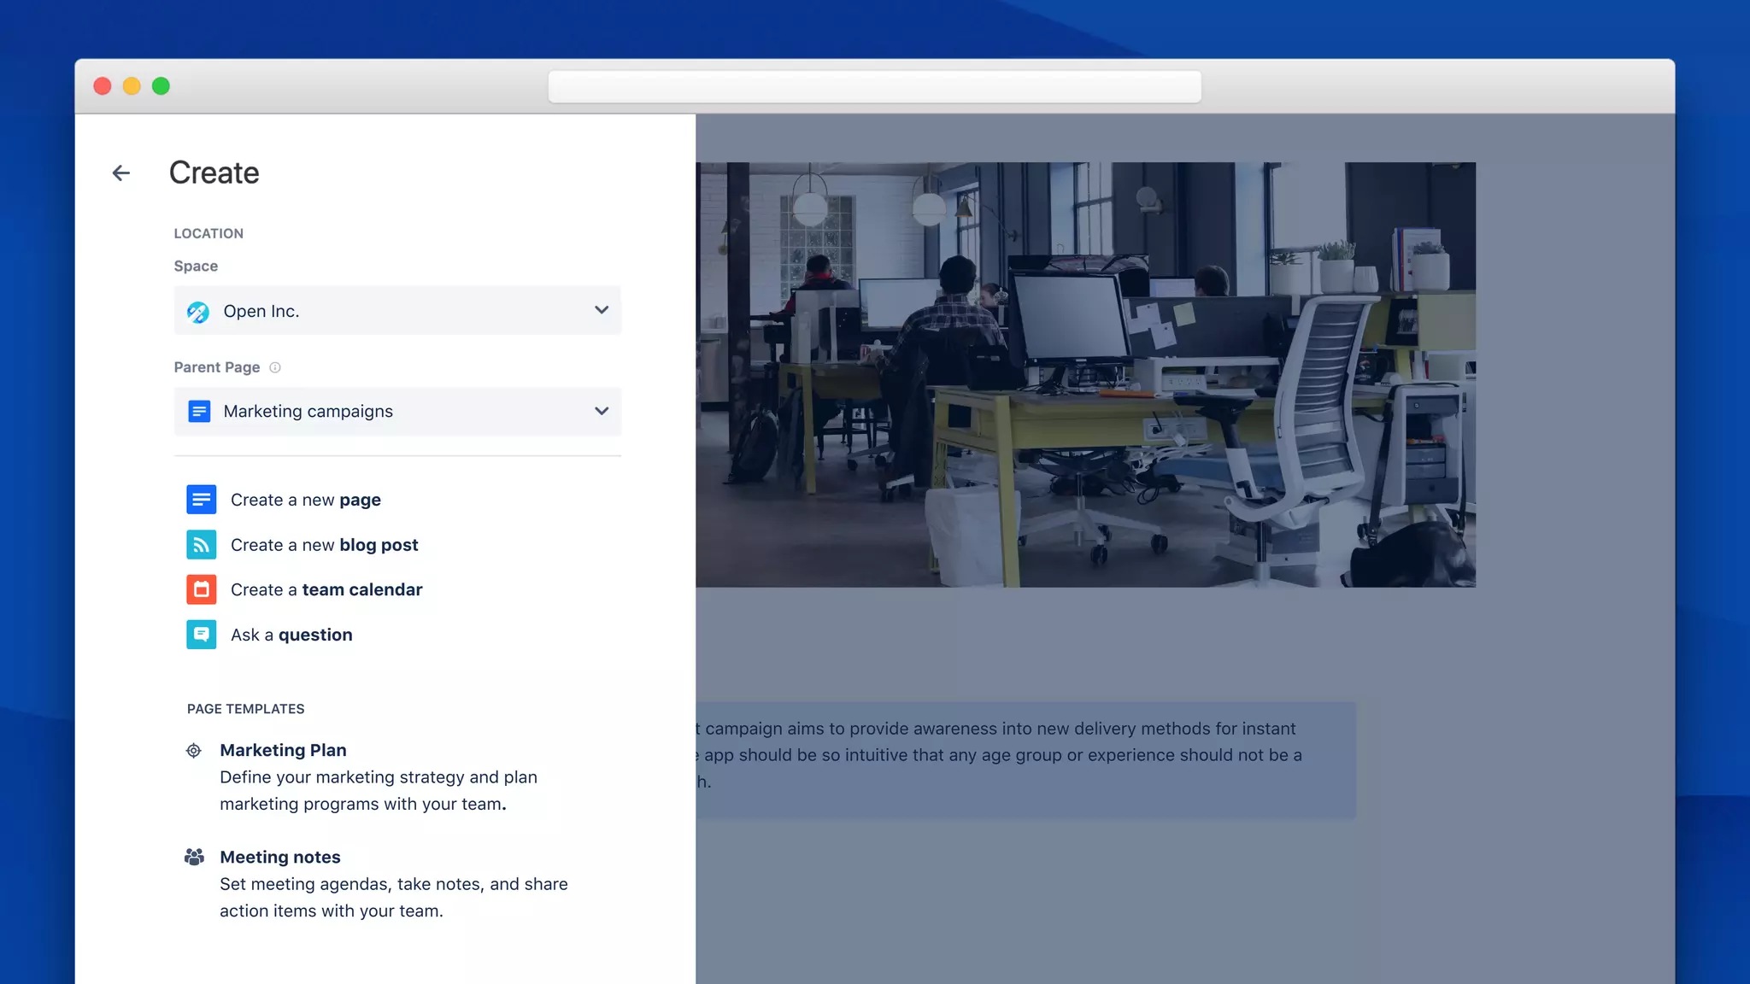Image resolution: width=1750 pixels, height=984 pixels.
Task: Click the browser address bar
Action: 874,86
